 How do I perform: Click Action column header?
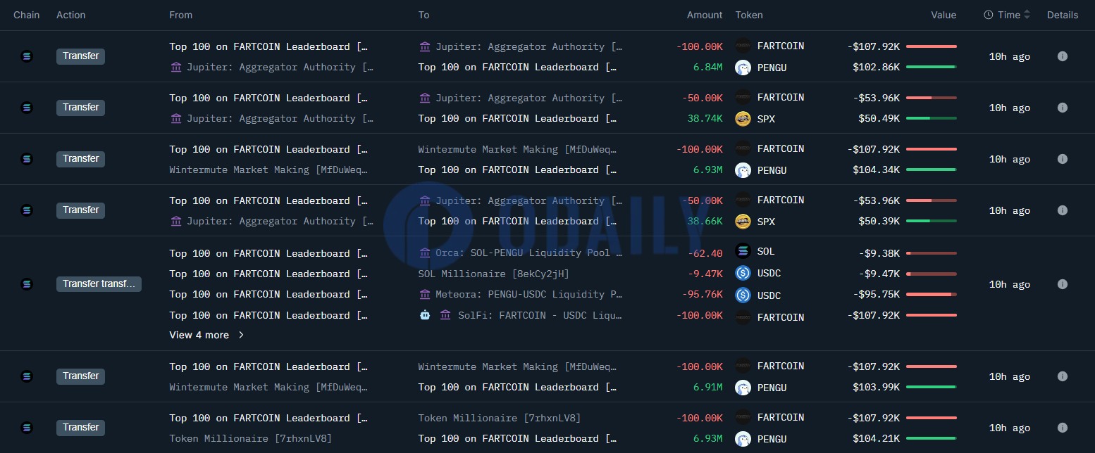(x=71, y=15)
